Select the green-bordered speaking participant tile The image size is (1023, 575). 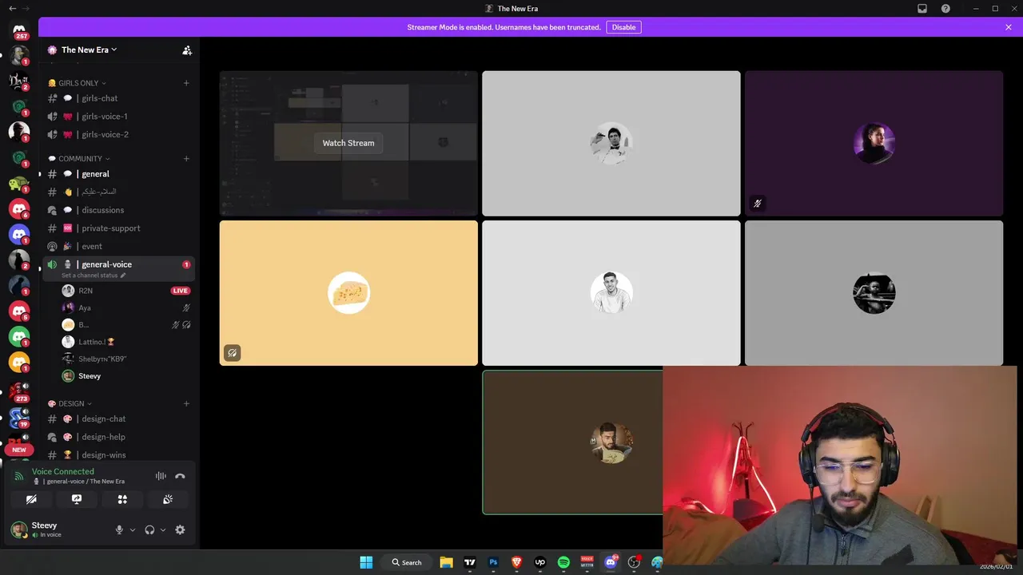[x=573, y=442]
